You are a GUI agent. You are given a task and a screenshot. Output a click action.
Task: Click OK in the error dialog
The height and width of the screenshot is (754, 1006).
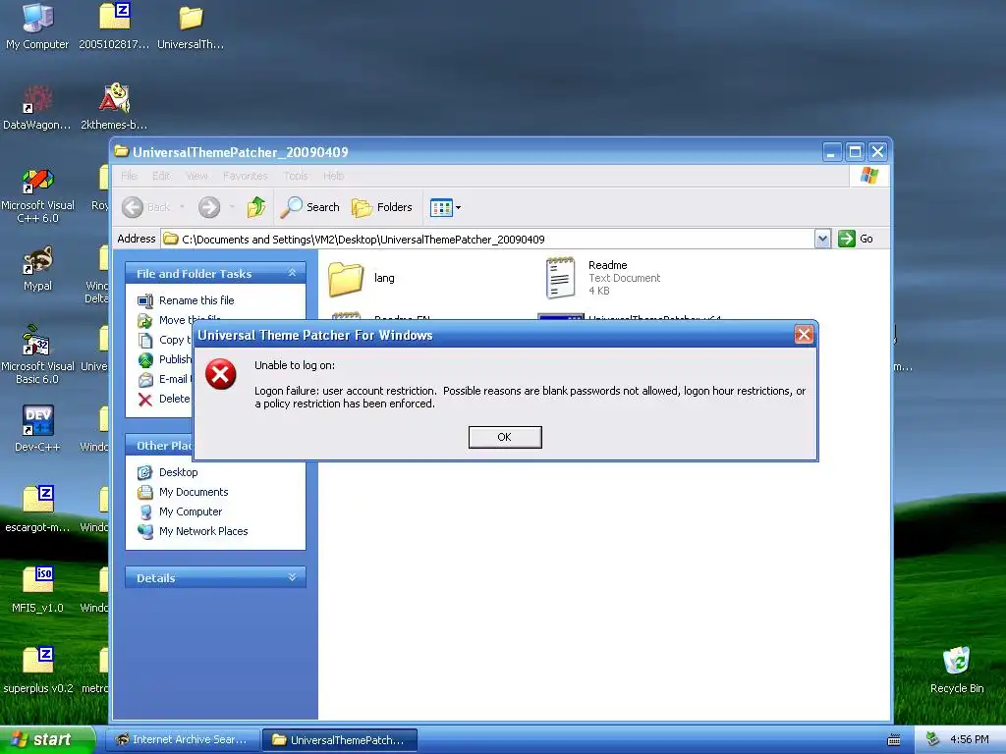point(505,437)
